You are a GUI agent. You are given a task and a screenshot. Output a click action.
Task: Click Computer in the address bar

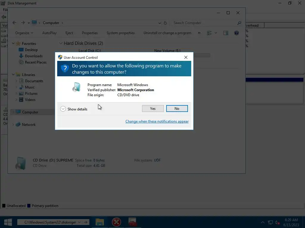[x=51, y=23]
